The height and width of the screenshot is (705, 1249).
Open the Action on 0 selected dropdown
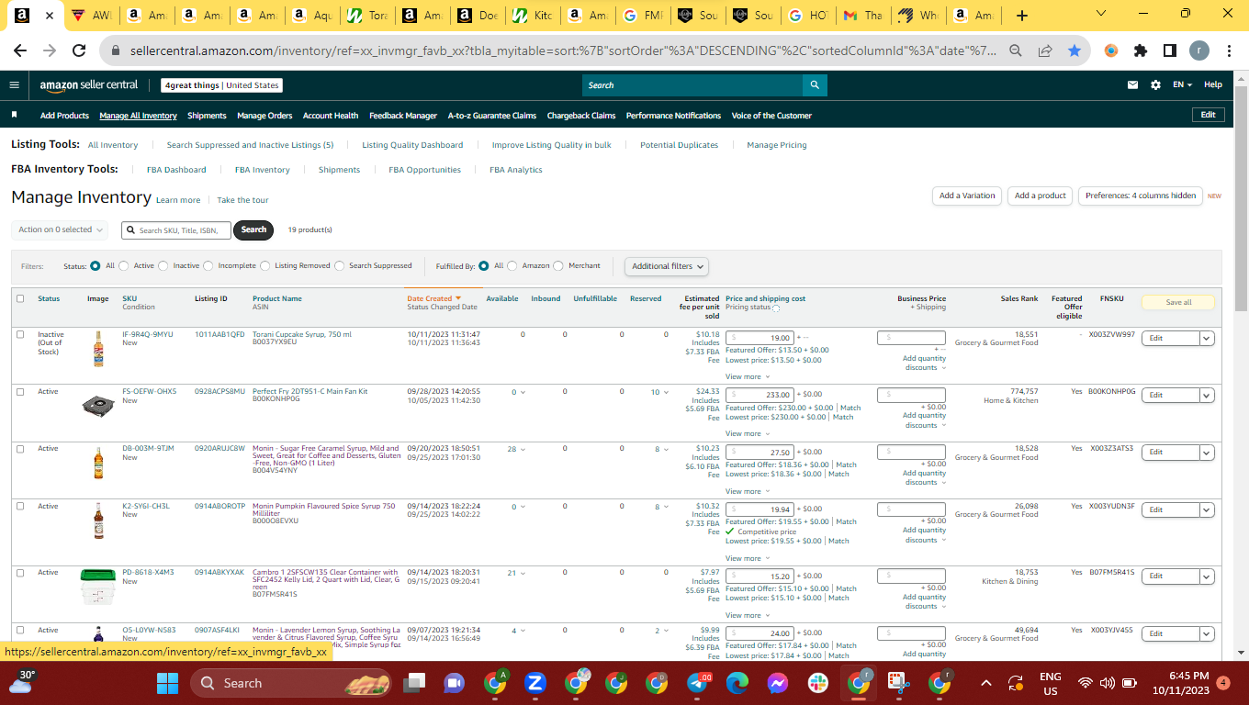(61, 229)
